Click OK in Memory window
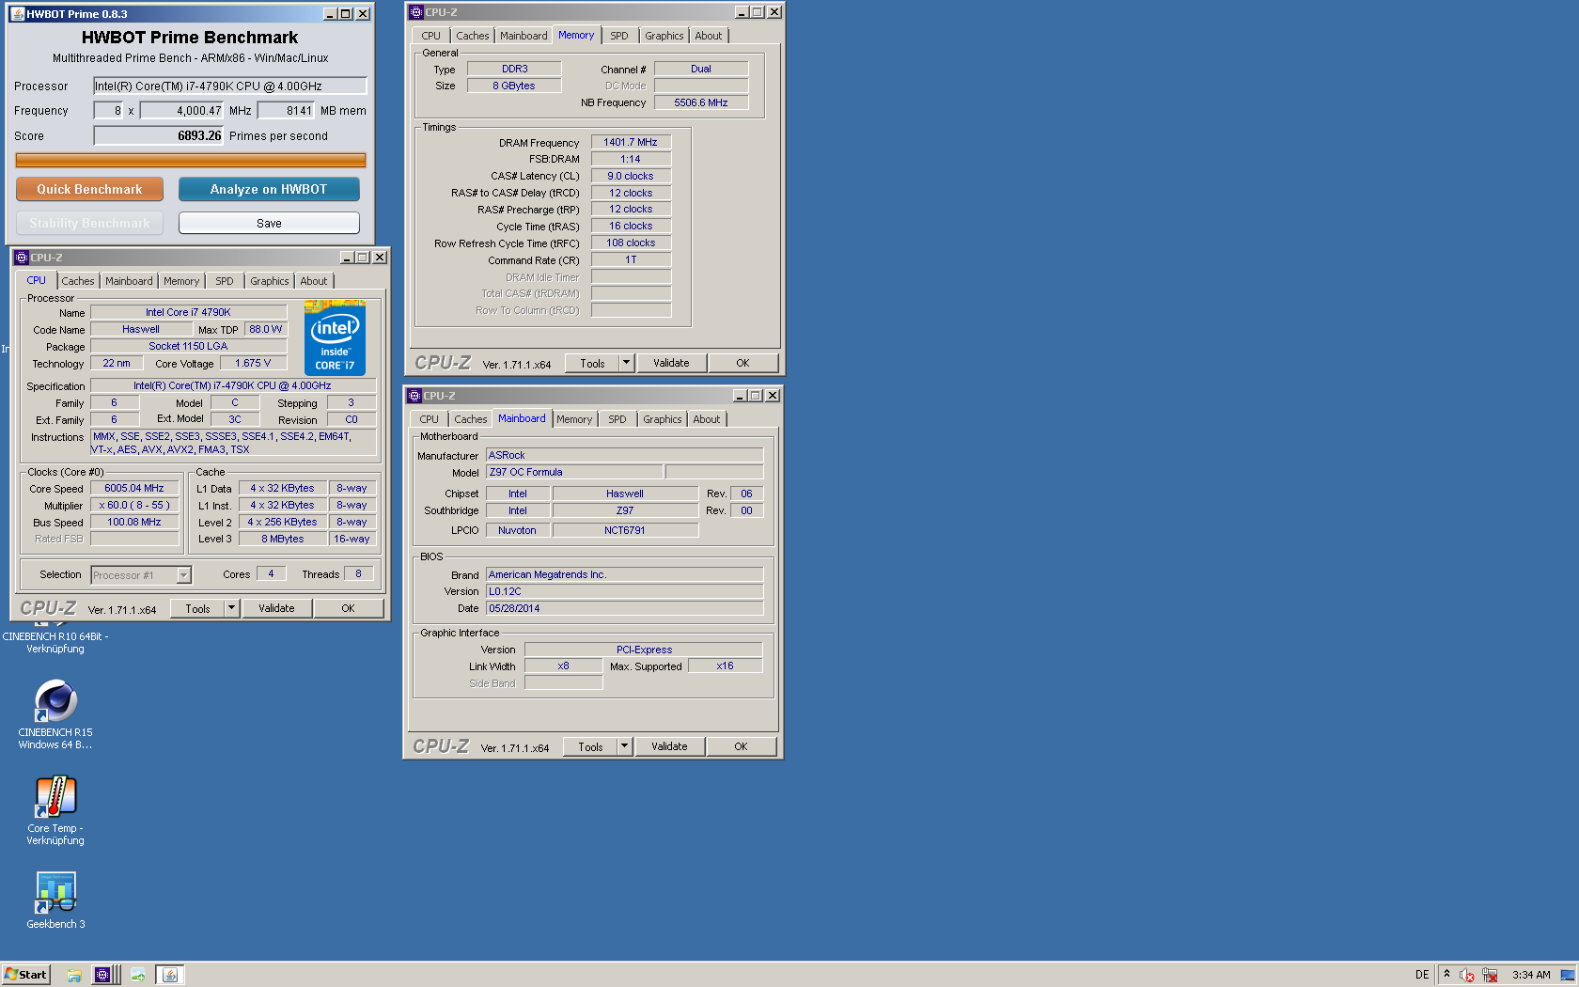1579x987 pixels. pyautogui.click(x=743, y=363)
